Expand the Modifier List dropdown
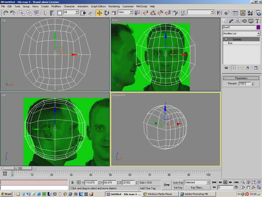Viewport: 262px width, 197px height. click(258, 34)
